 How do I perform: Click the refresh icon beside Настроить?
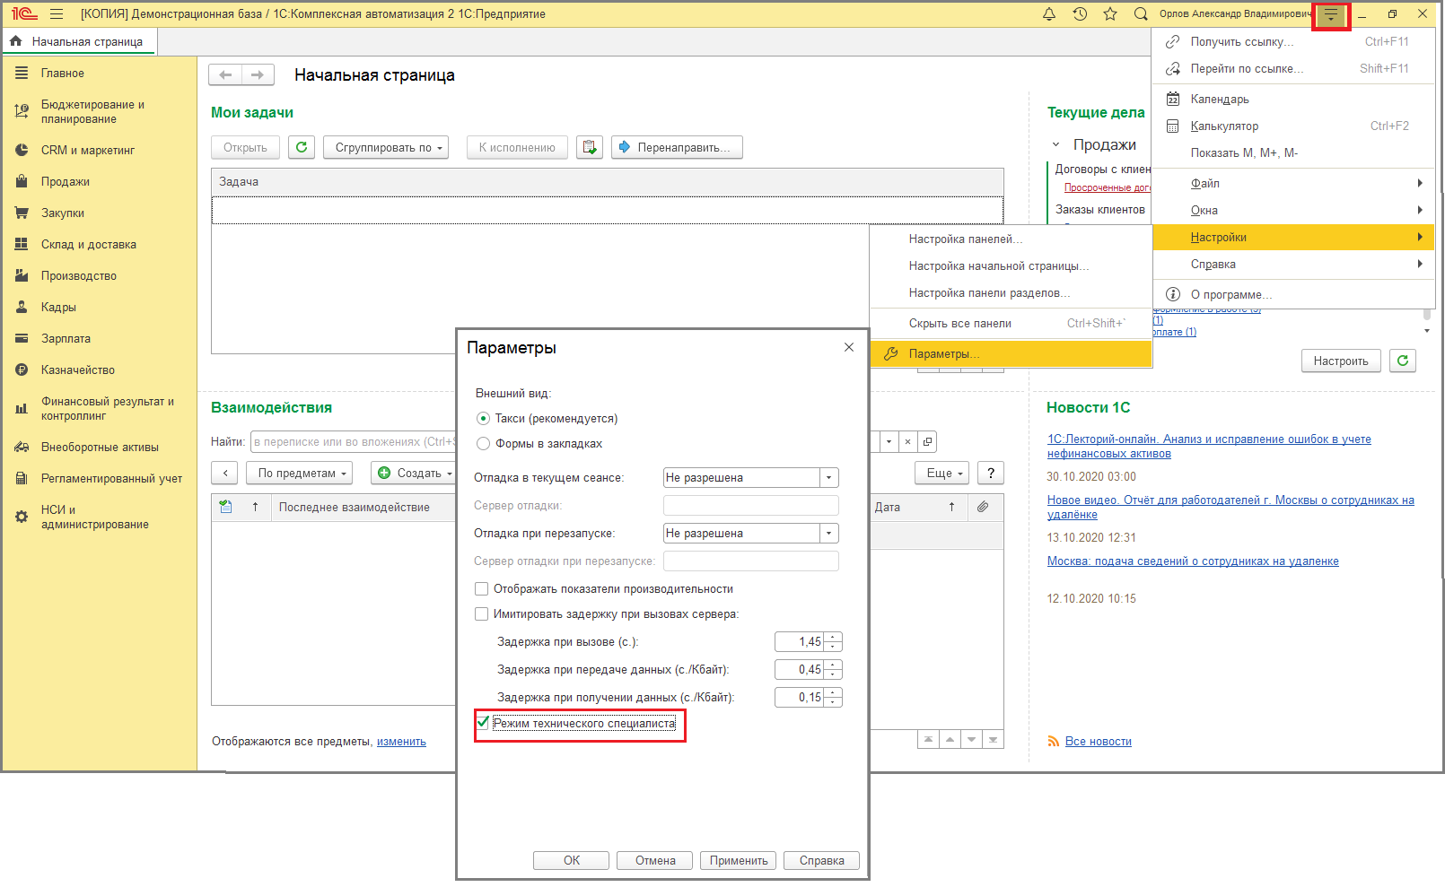click(x=1402, y=361)
